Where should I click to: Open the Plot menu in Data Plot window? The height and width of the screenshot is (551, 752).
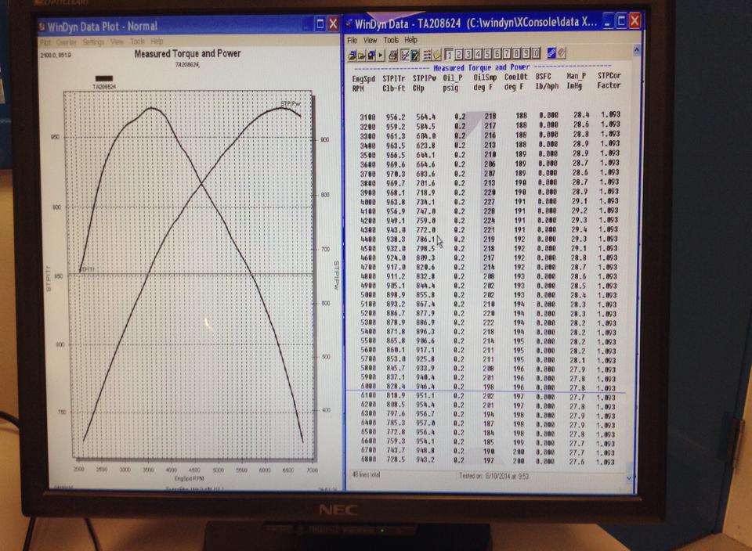coord(45,41)
